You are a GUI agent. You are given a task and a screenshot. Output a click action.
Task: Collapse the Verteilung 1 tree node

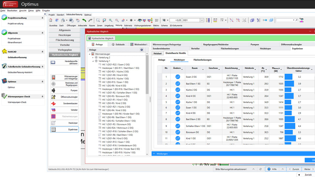[x=93, y=61]
